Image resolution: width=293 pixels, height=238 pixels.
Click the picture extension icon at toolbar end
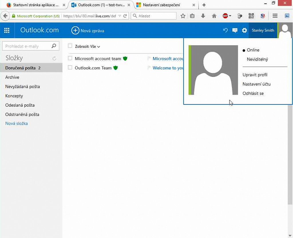click(x=287, y=16)
